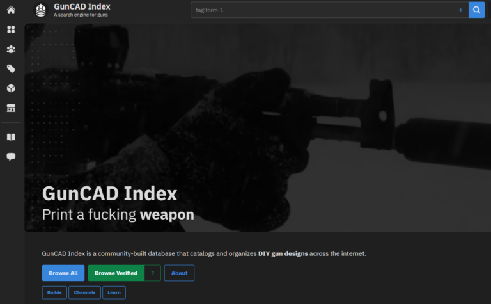491x304 pixels.
Task: Click the GunCAD Index header title
Action: point(82,6)
